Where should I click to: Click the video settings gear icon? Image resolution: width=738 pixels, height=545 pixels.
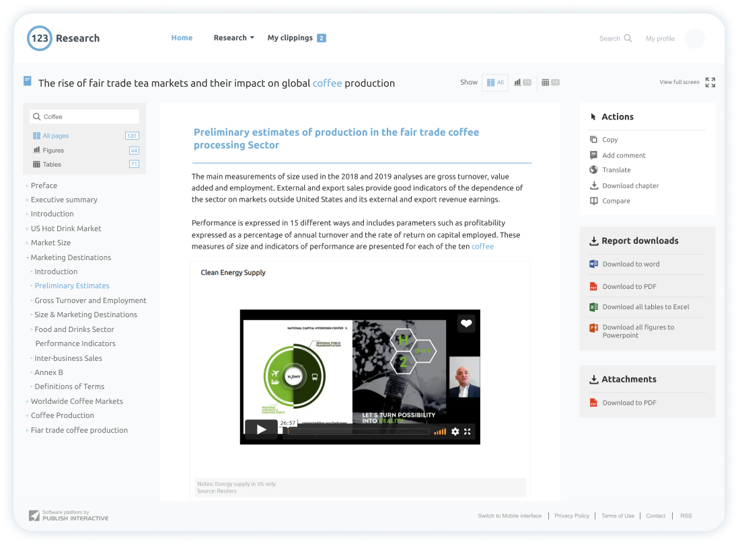point(457,431)
